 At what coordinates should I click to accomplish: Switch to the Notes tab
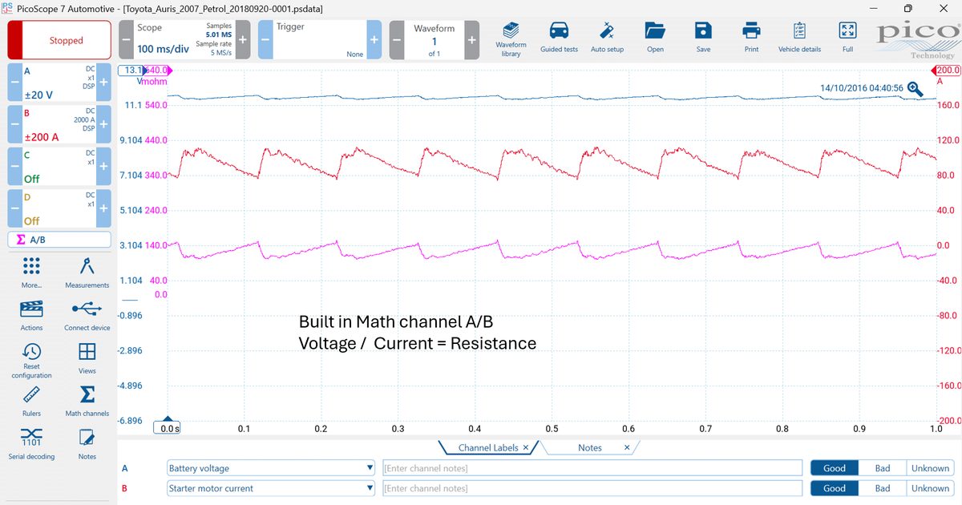pyautogui.click(x=589, y=447)
